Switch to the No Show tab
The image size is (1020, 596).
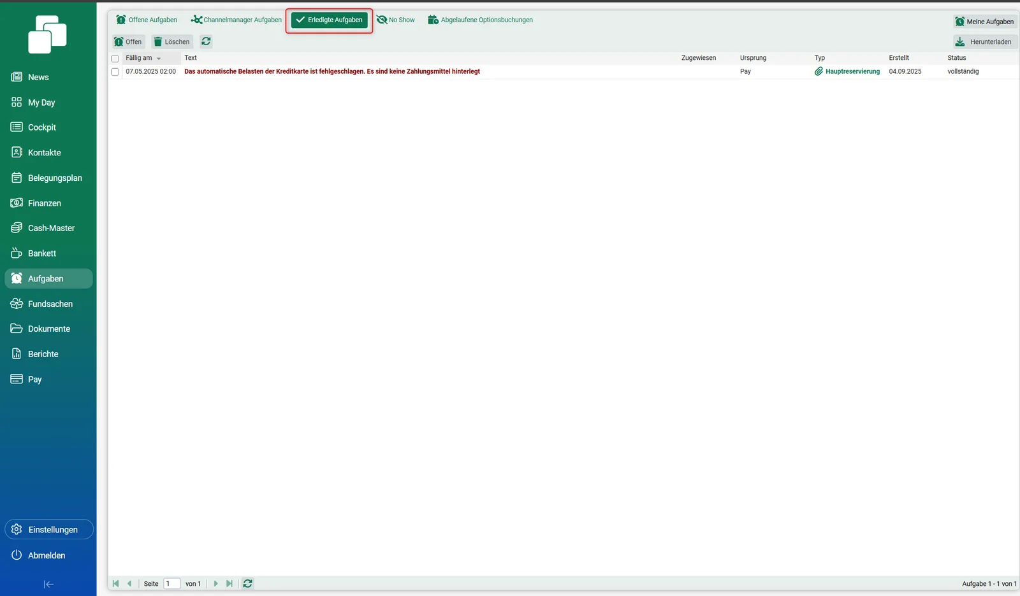coord(396,20)
